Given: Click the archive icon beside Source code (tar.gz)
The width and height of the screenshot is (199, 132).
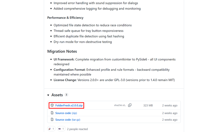Looking at the screenshot, I should pyautogui.click(x=52, y=120).
